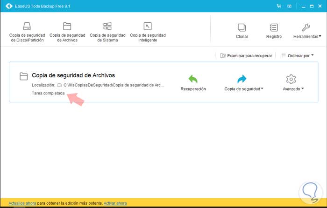327x208 pixels.
Task: Click the EaseUS logo in title bar
Action: [x=9, y=6]
